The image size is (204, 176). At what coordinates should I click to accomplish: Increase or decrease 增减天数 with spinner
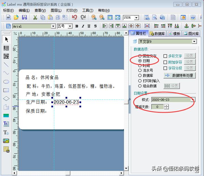click(166, 107)
